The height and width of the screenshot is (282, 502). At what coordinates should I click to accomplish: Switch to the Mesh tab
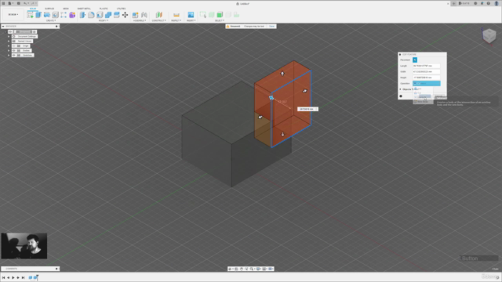click(66, 9)
